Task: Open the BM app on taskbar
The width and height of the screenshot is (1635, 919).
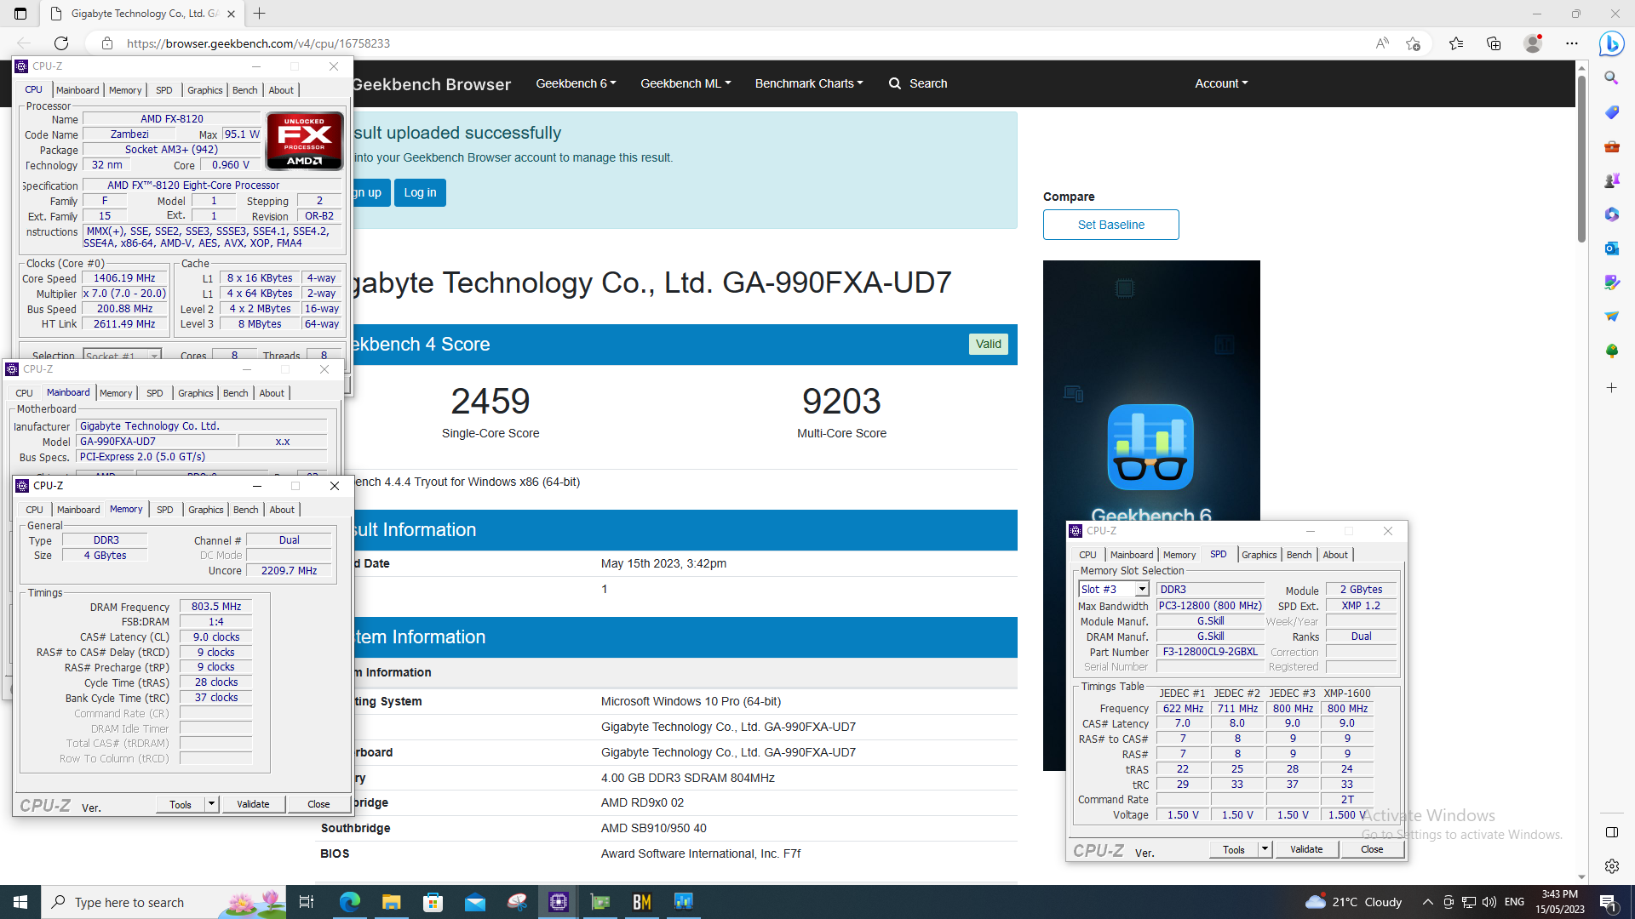Action: 642,902
